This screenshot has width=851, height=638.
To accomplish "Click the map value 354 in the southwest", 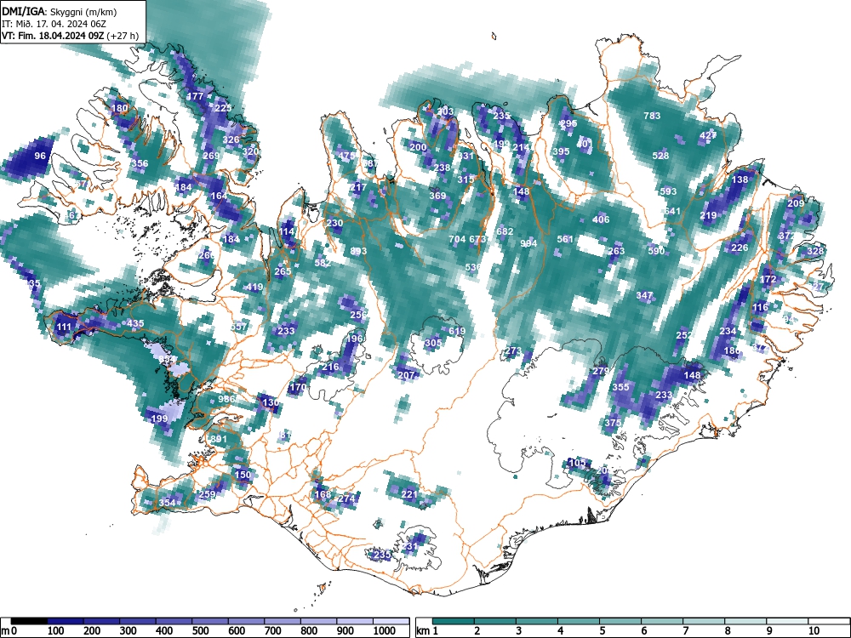I will [x=167, y=503].
